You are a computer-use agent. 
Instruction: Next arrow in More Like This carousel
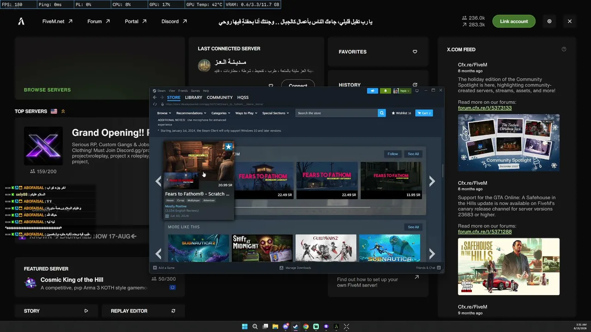point(432,253)
